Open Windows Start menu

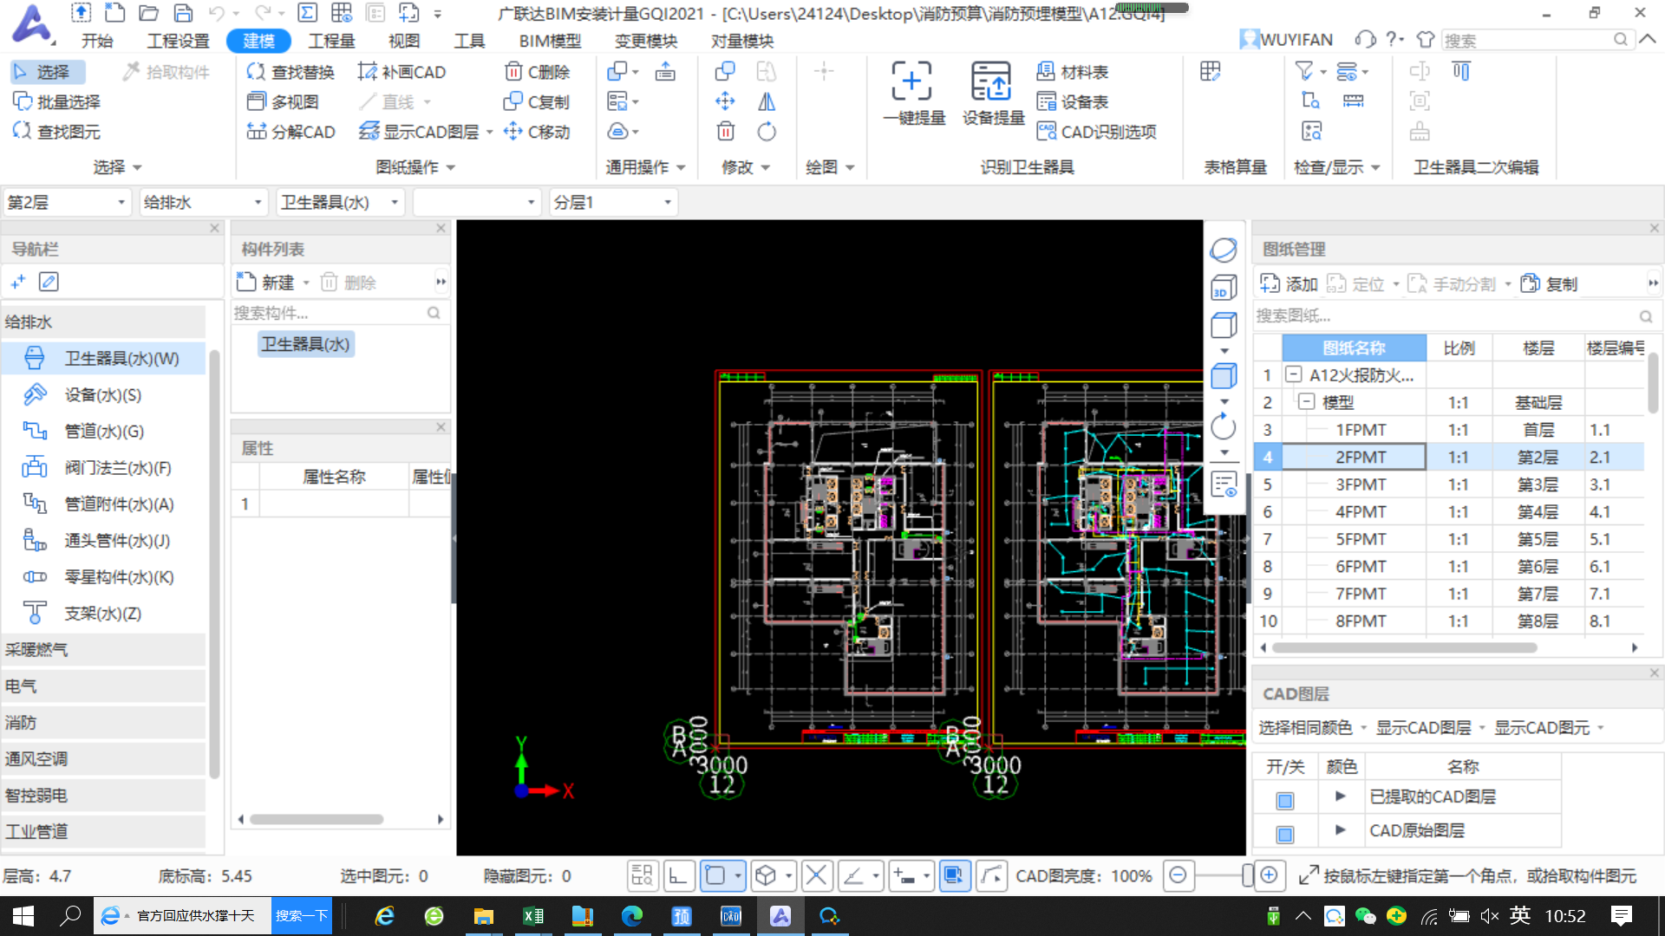click(x=23, y=916)
